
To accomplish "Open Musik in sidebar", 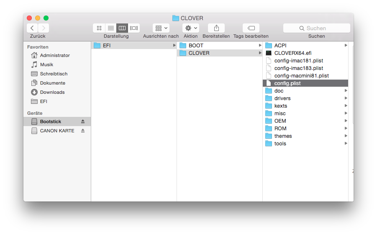I will click(57, 65).
